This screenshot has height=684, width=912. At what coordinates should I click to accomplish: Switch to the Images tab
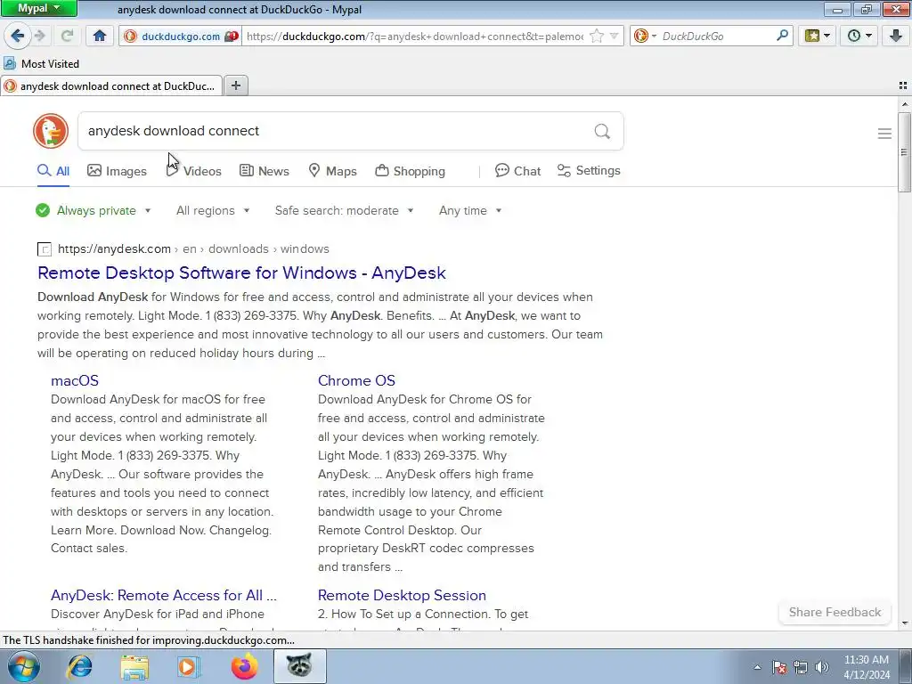117,171
